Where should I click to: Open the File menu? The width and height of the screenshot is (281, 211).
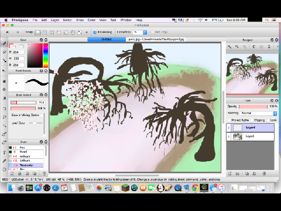tap(35, 20)
